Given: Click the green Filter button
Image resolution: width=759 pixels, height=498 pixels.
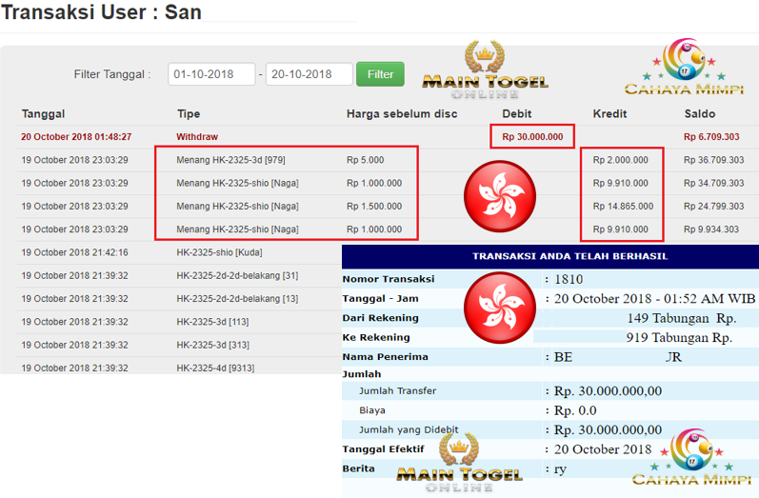Looking at the screenshot, I should pos(380,74).
